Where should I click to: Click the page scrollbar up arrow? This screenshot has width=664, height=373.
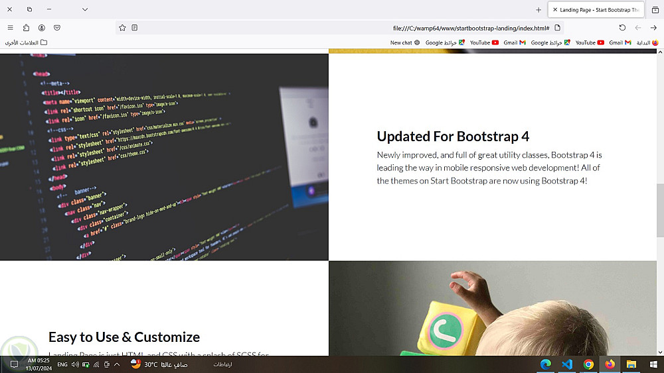pyautogui.click(x=660, y=52)
